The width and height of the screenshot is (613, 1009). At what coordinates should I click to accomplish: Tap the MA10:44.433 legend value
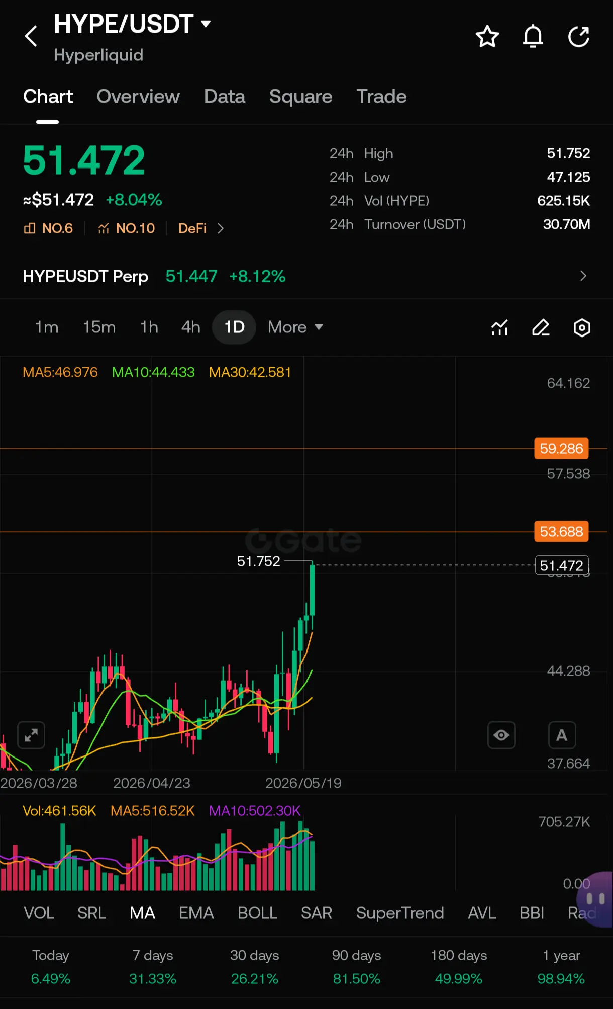click(153, 372)
